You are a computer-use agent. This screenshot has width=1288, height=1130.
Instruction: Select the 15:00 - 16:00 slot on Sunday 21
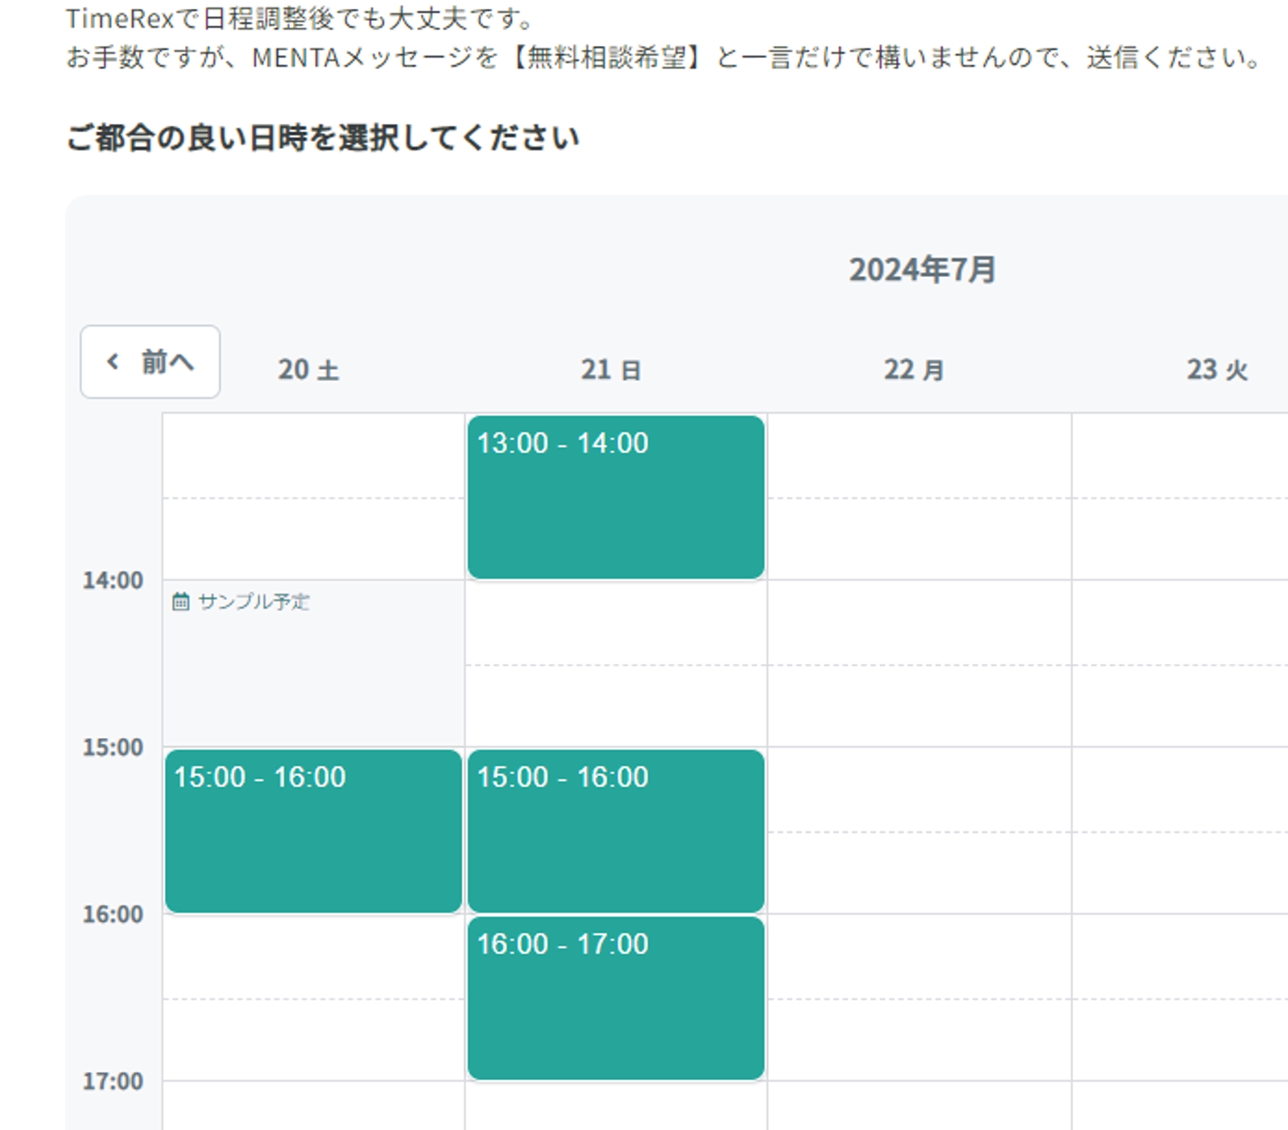[616, 831]
